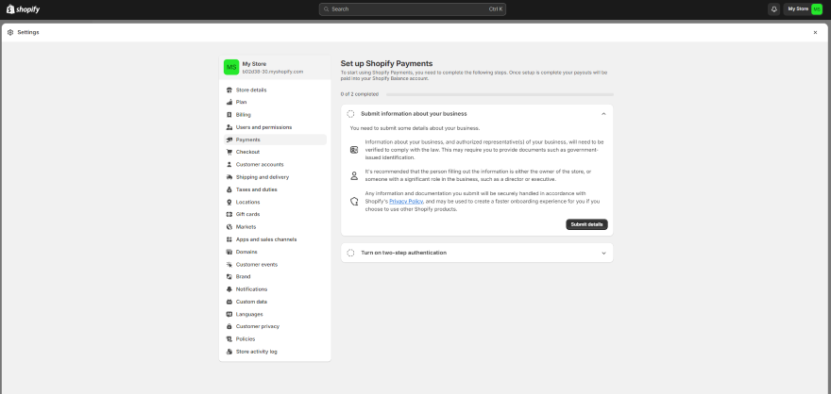Click the Locations pin icon
The width and height of the screenshot is (831, 394).
click(x=229, y=202)
